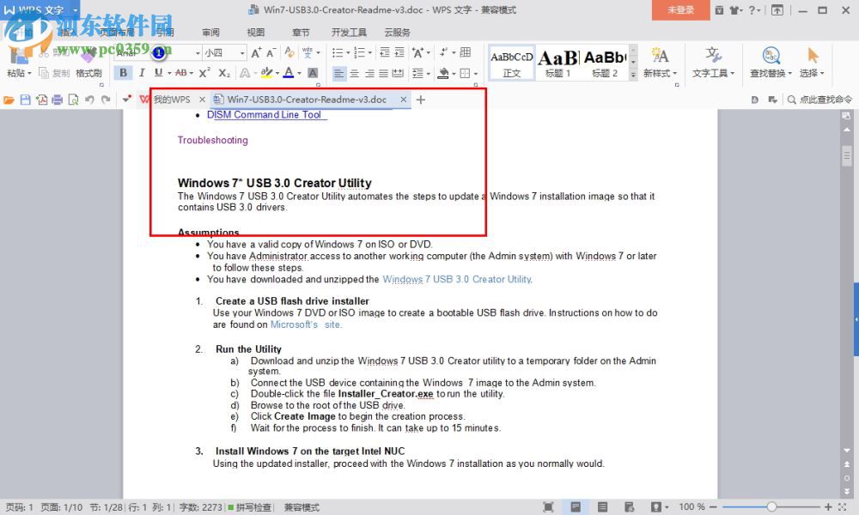Save document with the floppy disk icon

25,100
